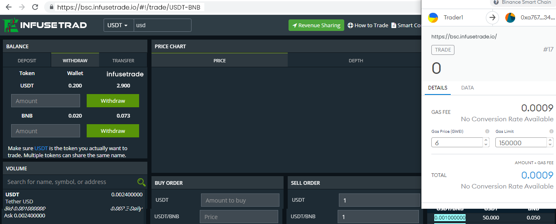Switch to the Transfer tab
Image resolution: width=556 pixels, height=224 pixels.
(123, 60)
